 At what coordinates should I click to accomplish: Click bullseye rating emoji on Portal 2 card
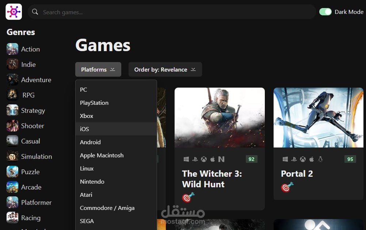coord(287,187)
